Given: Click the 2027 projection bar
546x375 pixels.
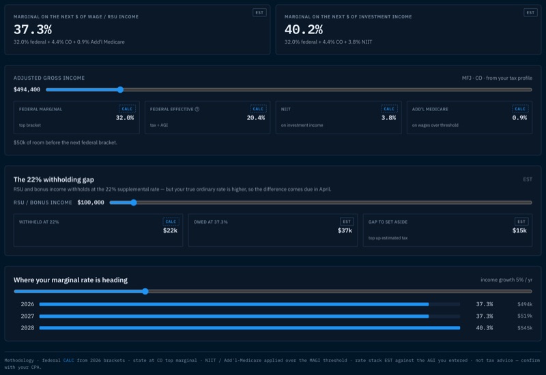Looking at the screenshot, I should [250, 316].
